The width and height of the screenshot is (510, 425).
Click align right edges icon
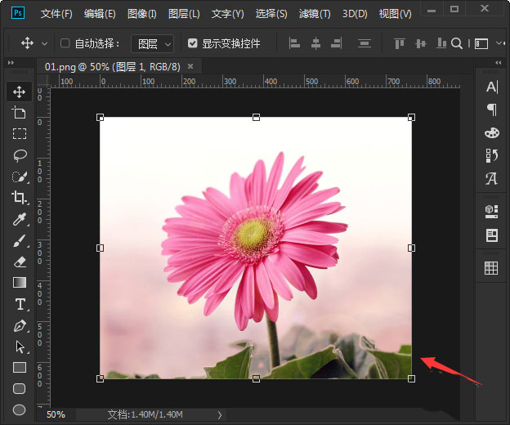tap(336, 43)
